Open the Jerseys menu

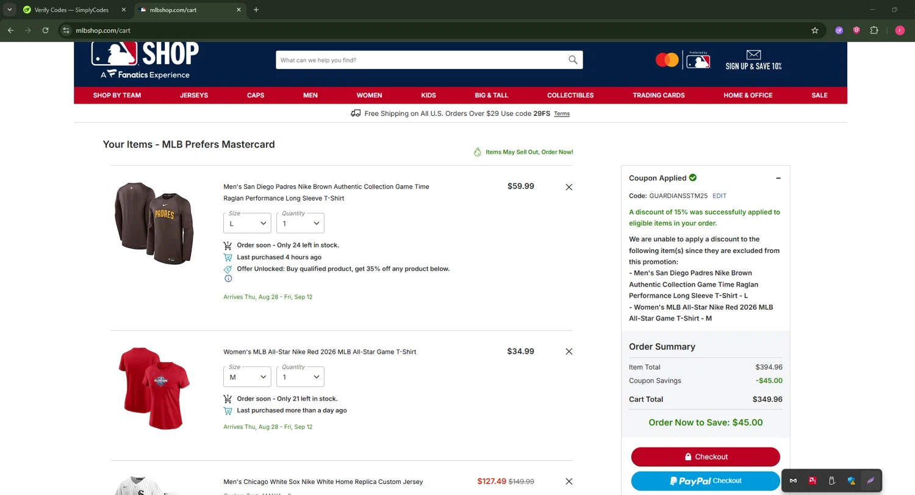[194, 95]
